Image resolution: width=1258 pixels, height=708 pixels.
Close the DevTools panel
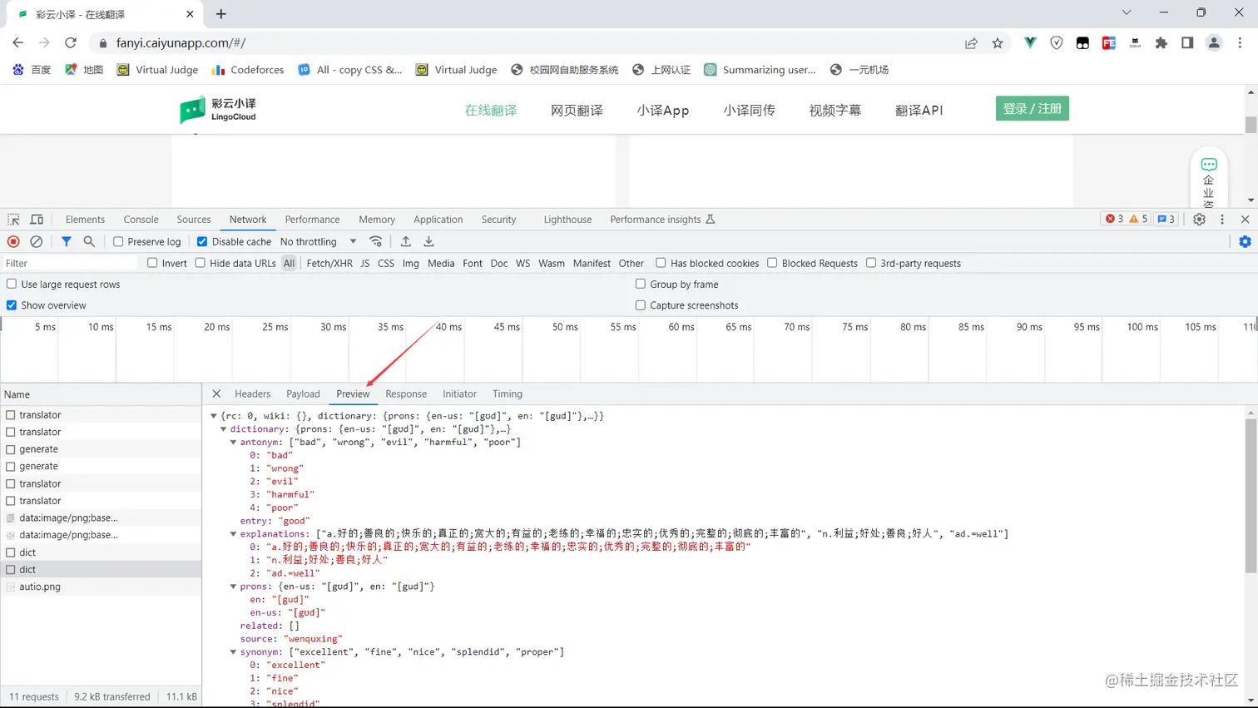tap(1246, 220)
